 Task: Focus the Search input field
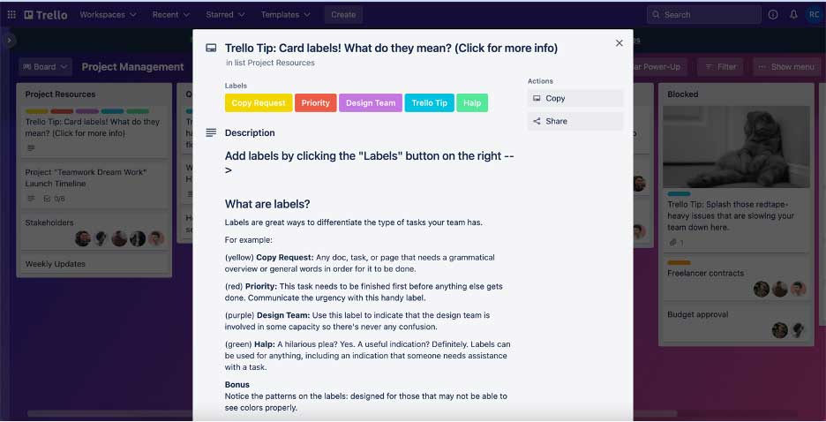tap(704, 15)
